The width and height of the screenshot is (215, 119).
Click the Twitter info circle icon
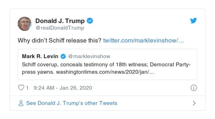(x=193, y=88)
